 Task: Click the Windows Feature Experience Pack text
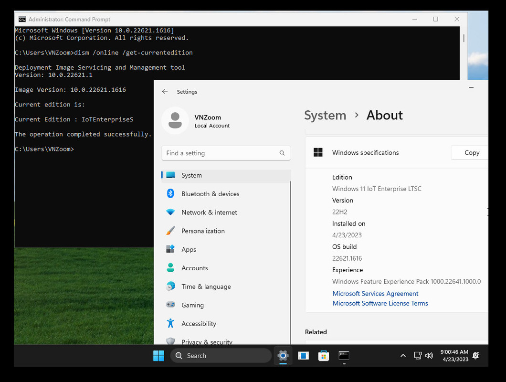406,282
